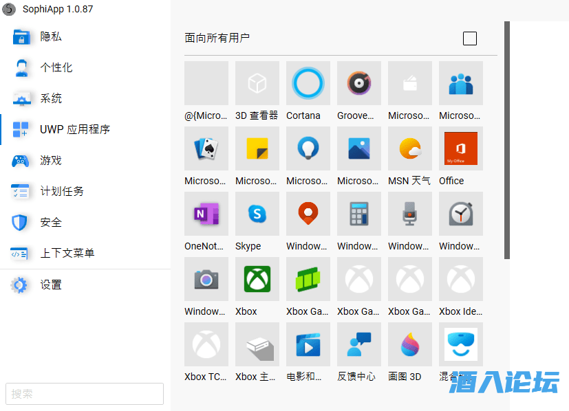Image resolution: width=569 pixels, height=411 pixels.
Task: Select the MSN 天气 weather icon
Action: click(410, 148)
